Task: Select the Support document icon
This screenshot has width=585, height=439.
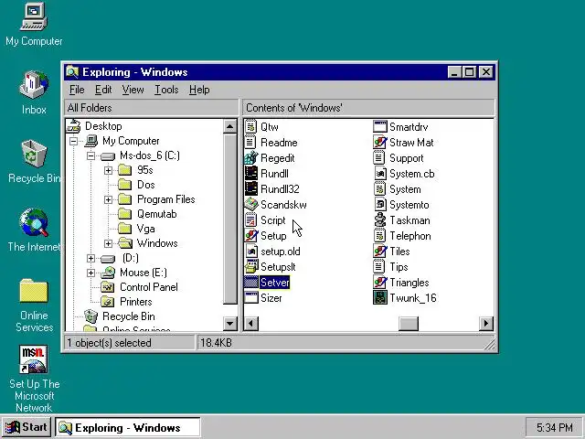Action: click(380, 158)
